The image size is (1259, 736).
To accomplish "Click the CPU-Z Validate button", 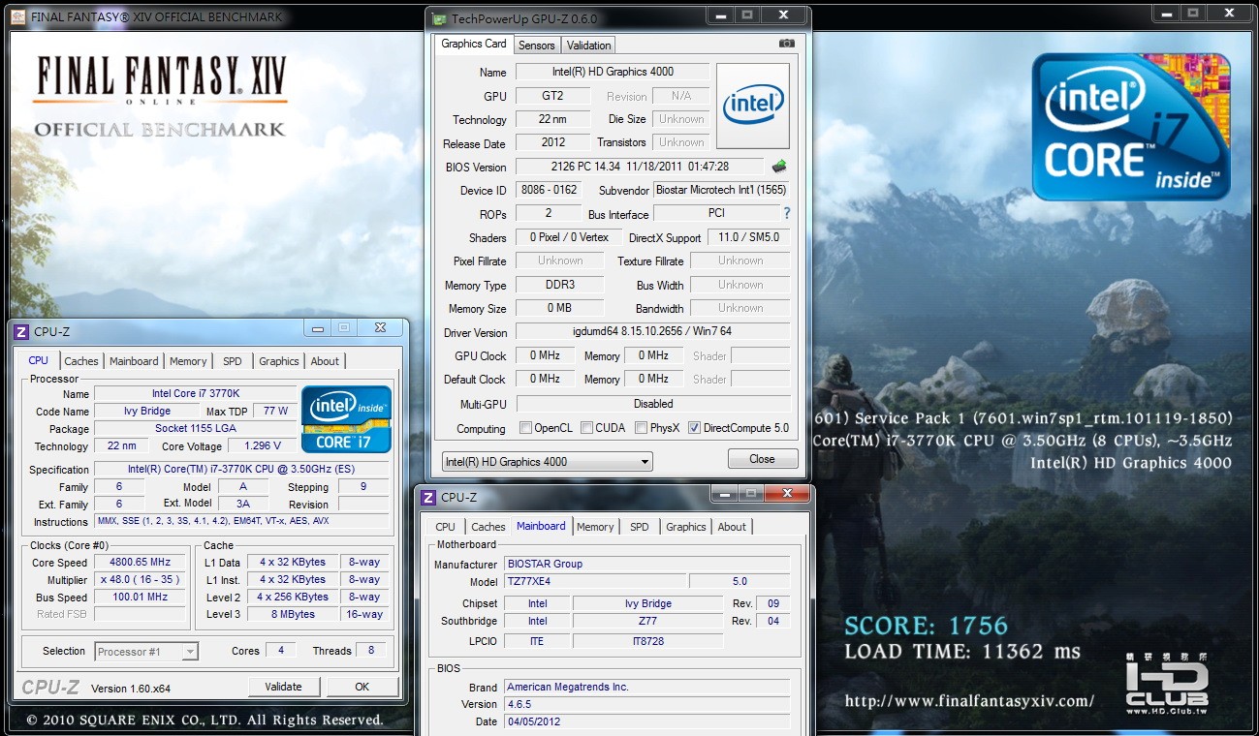I will point(283,687).
